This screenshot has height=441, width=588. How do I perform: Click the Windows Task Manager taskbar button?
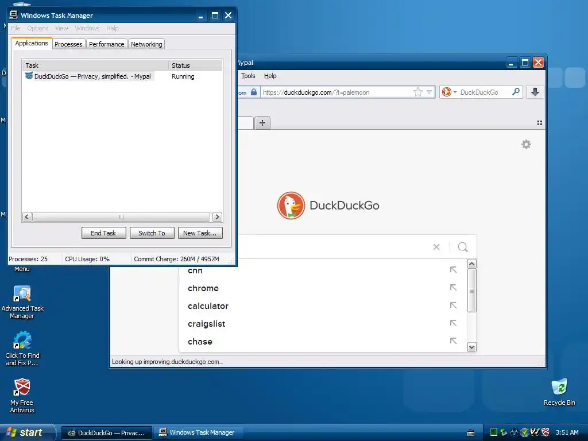(x=199, y=433)
